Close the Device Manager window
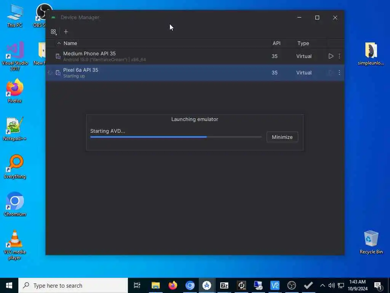This screenshot has height=293, width=390. [335, 18]
